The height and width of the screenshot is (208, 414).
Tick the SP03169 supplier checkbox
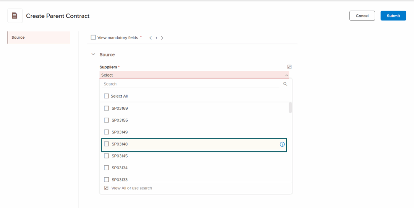(x=107, y=108)
